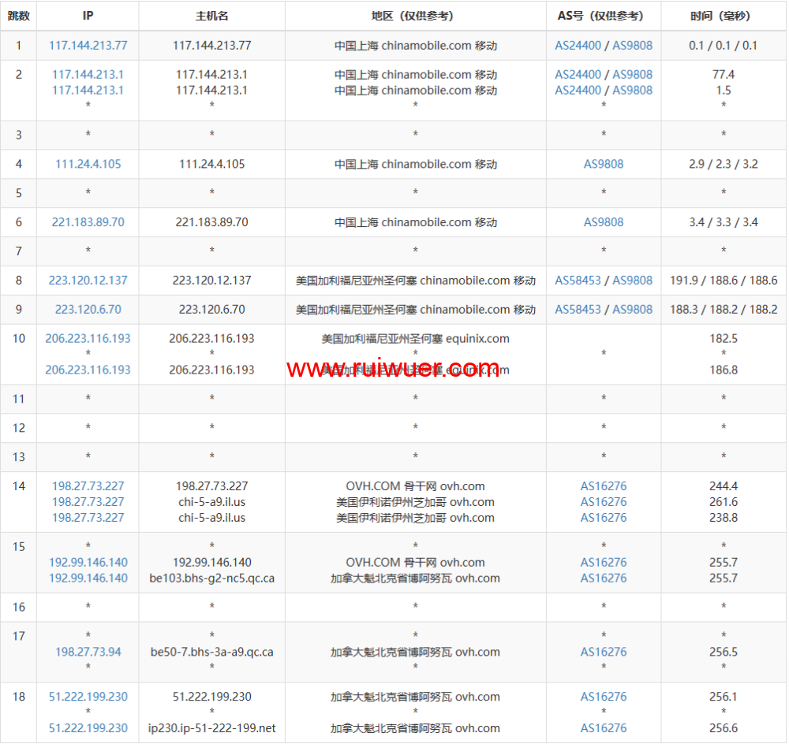Open IP link 223.120.6.70 in hop 9
The image size is (789, 744).
coord(88,310)
